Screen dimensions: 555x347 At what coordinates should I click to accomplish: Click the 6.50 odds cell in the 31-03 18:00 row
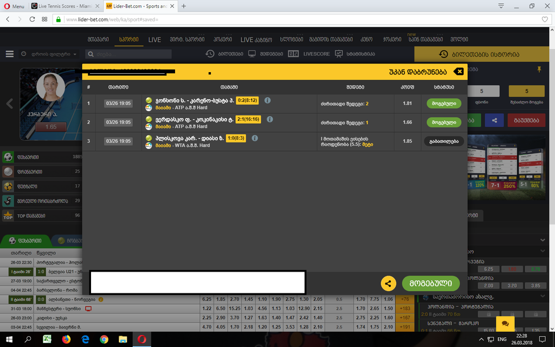tap(221, 309)
